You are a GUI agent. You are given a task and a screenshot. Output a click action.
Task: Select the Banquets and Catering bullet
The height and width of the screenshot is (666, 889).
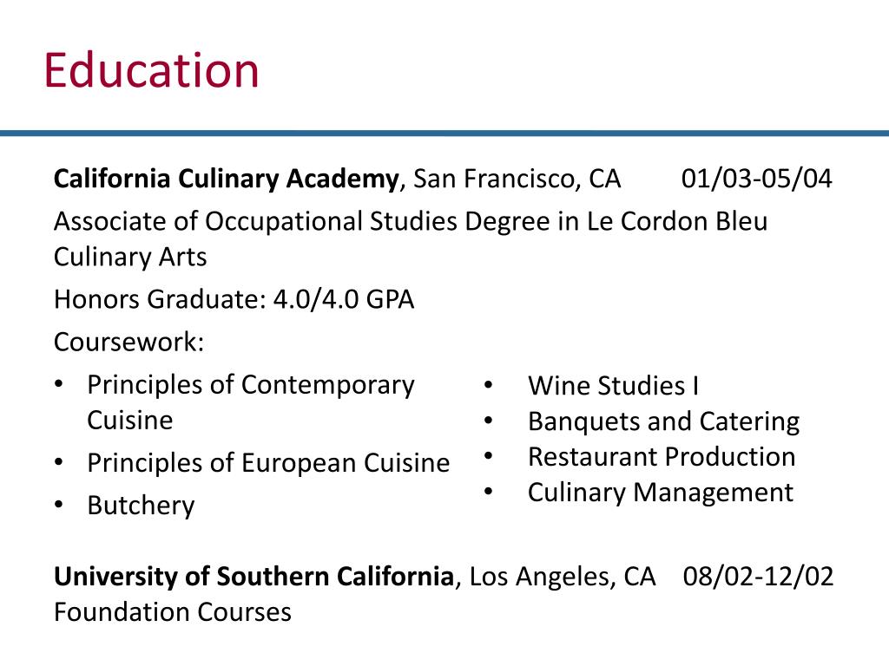coord(663,422)
